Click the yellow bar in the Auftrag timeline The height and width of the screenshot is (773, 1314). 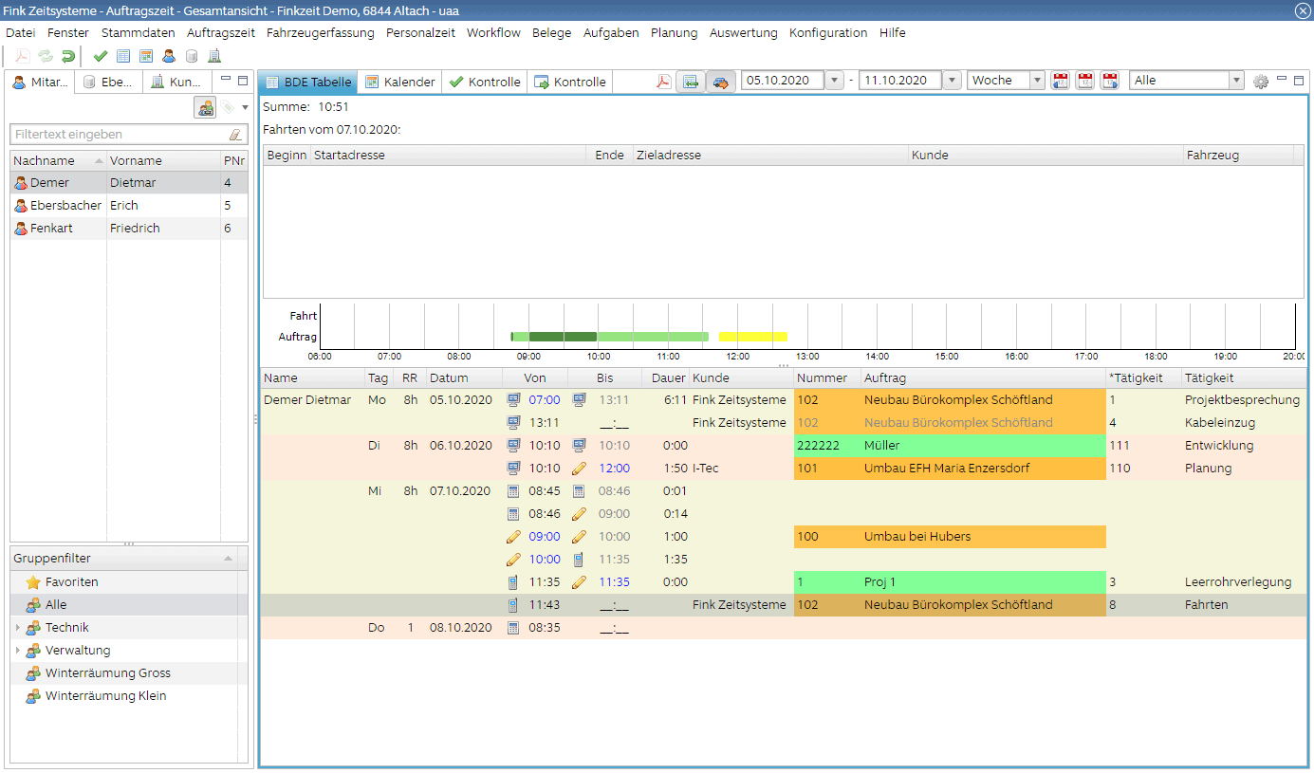(753, 337)
